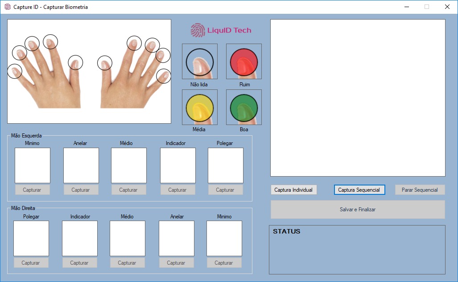Screen dimensions: 458x282
Task: Click the 'Polegar' label in Mão Esquerda
Action: (x=225, y=143)
